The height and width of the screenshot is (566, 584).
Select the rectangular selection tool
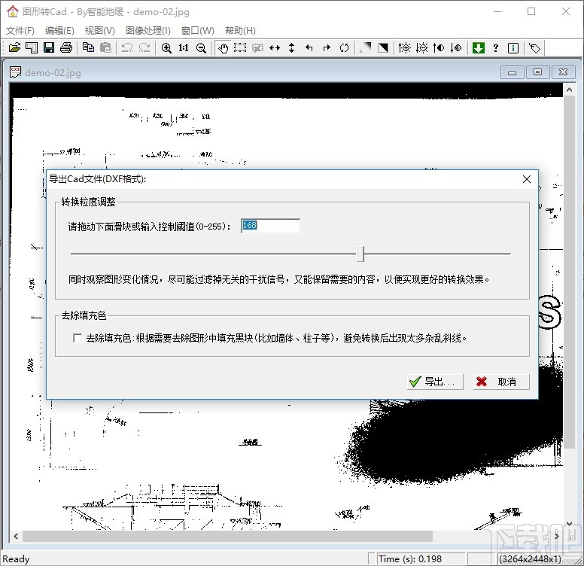pyautogui.click(x=240, y=47)
